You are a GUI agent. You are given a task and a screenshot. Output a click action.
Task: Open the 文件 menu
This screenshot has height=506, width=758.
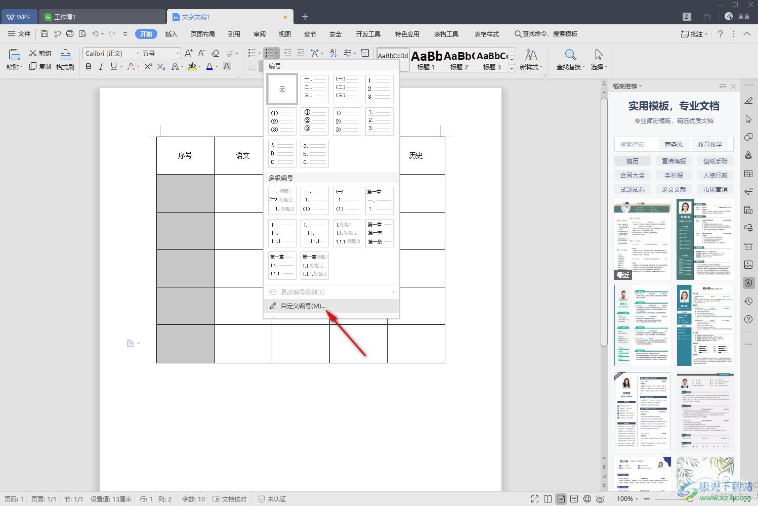coord(19,34)
